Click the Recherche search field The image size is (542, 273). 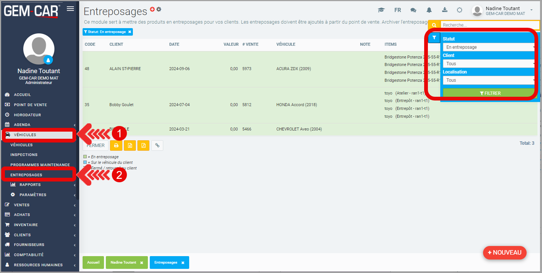pos(489,25)
